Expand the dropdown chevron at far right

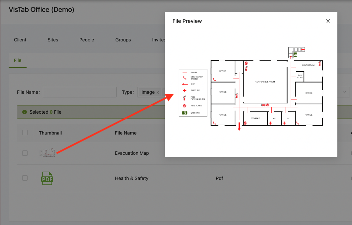(x=344, y=92)
